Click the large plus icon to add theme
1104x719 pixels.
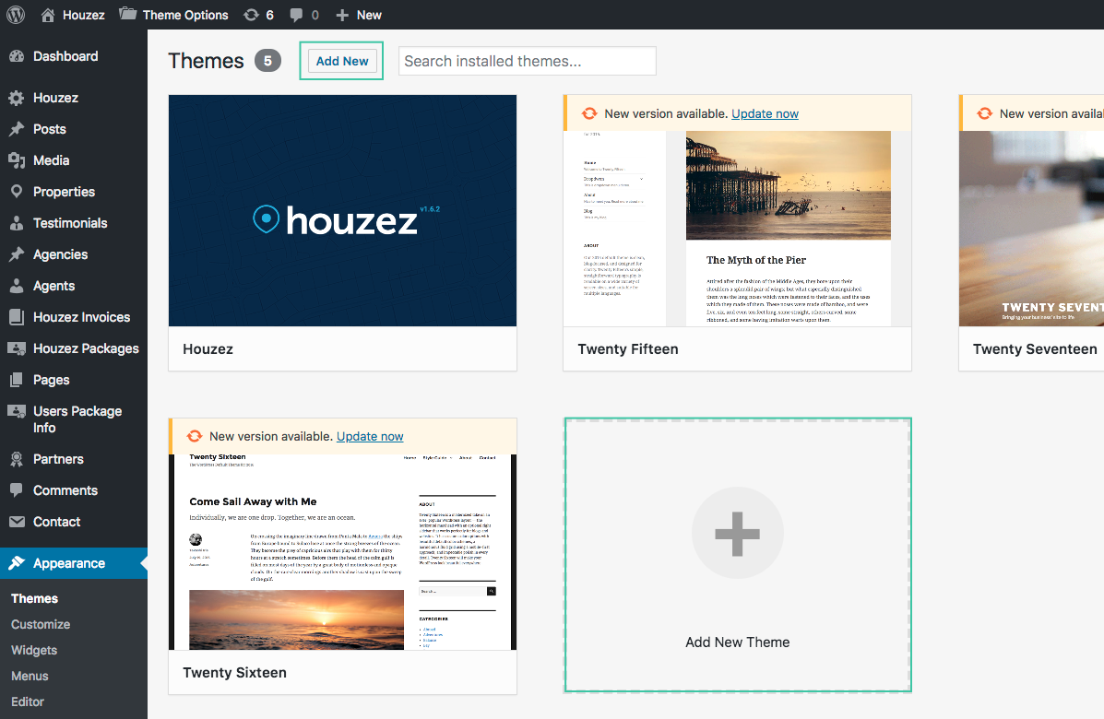coord(737,534)
